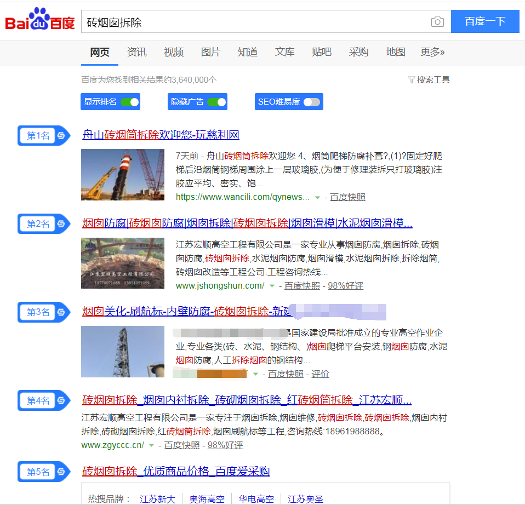Viewport: 525px width, 505px height.
Task: Click the 第5名 rank badge
Action: click(44, 472)
